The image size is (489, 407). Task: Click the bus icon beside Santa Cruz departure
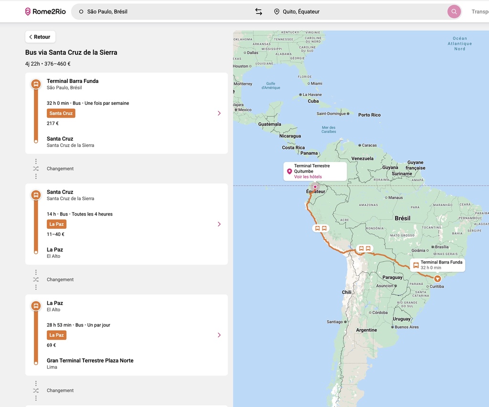(36, 195)
